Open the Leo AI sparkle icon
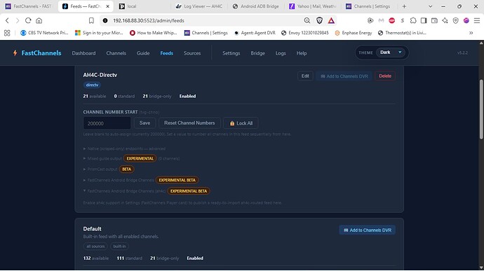484x271 pixels. pyautogui.click(x=445, y=20)
